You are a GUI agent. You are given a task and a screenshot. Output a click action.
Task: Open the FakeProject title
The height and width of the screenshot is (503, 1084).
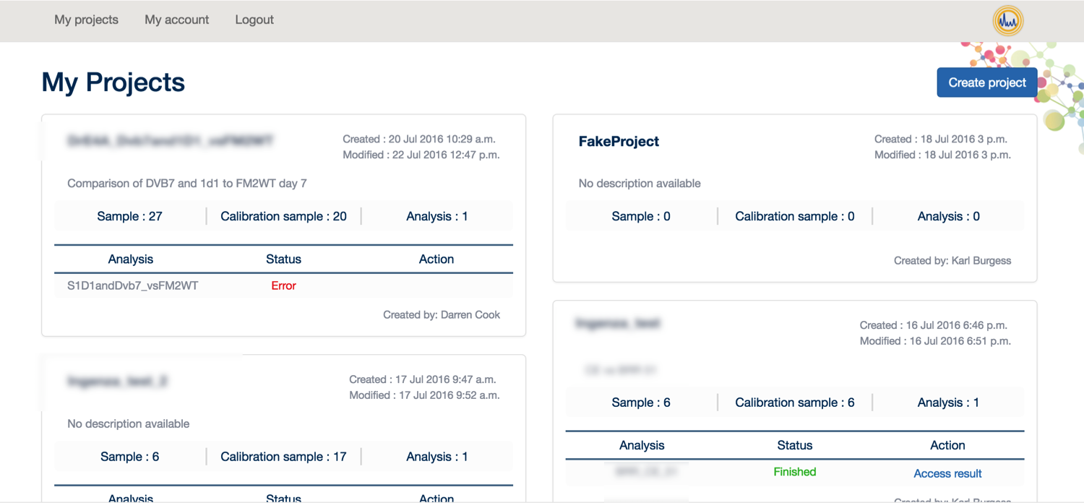click(619, 142)
